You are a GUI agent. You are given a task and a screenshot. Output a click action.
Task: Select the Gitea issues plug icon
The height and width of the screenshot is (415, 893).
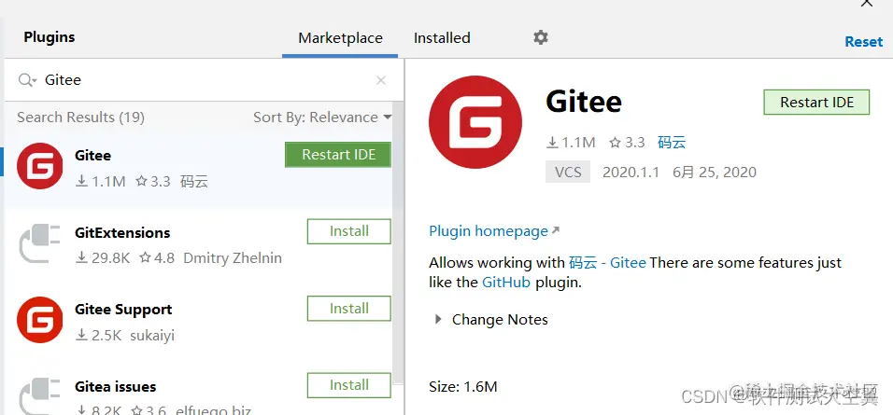pyautogui.click(x=39, y=395)
